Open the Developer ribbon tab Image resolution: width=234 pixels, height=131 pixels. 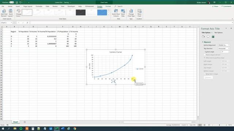[71, 7]
